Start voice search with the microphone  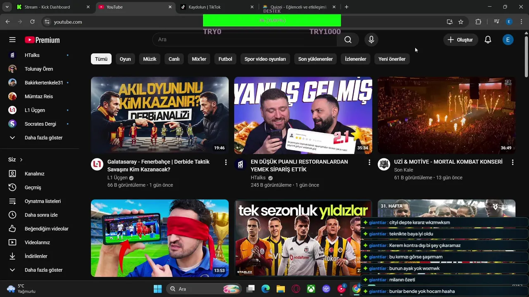point(371,40)
